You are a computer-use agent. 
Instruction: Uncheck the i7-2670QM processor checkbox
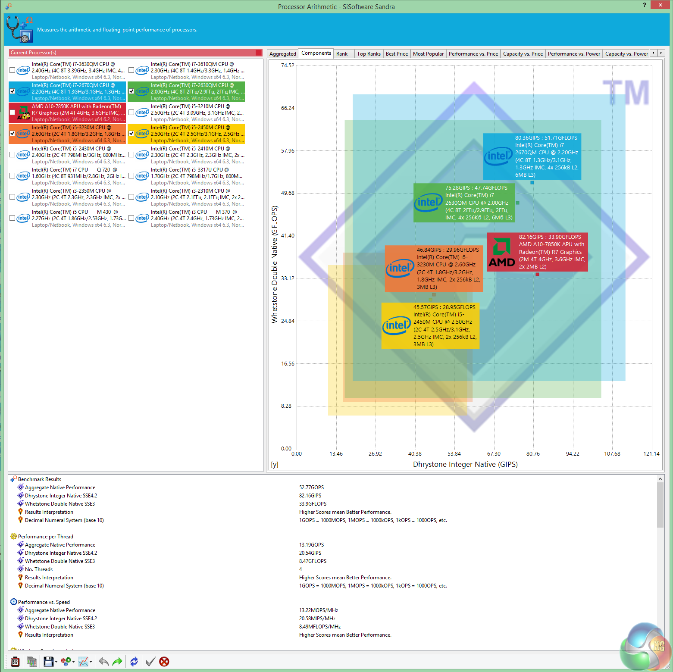click(x=13, y=91)
